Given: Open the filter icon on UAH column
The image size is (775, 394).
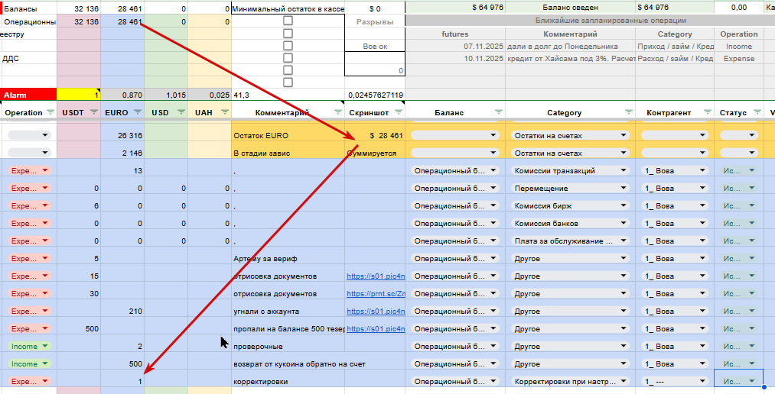Looking at the screenshot, I should coord(225,112).
